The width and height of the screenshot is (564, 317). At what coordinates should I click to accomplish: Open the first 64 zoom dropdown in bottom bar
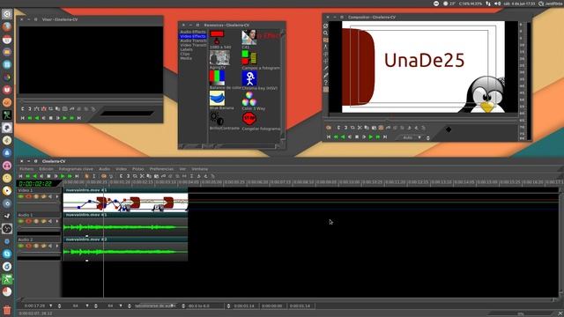pyautogui.click(x=86, y=306)
